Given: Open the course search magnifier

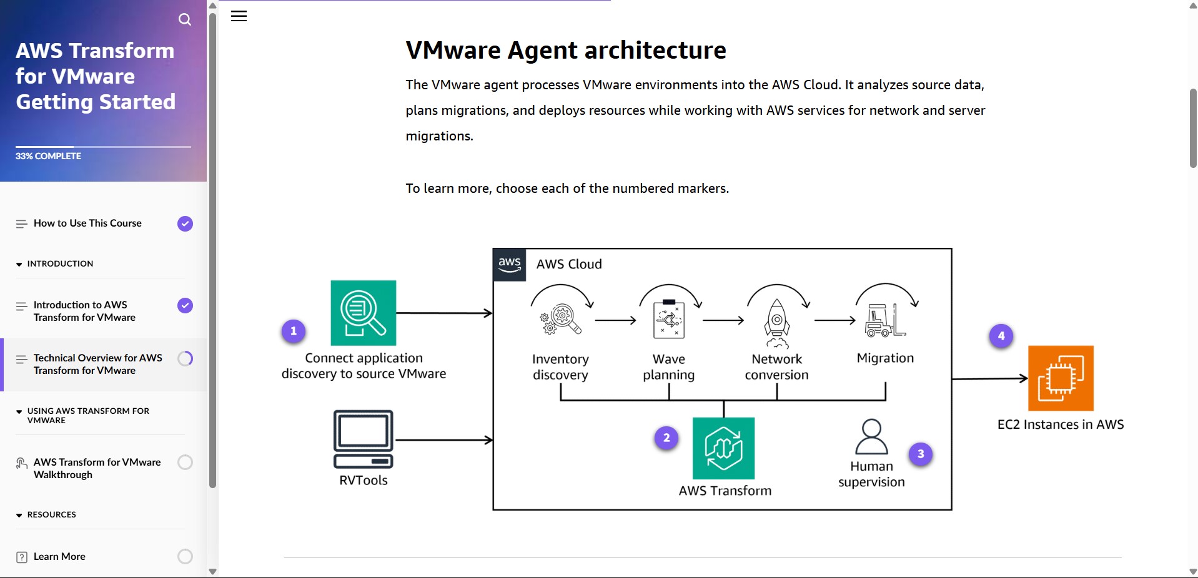Looking at the screenshot, I should [184, 19].
